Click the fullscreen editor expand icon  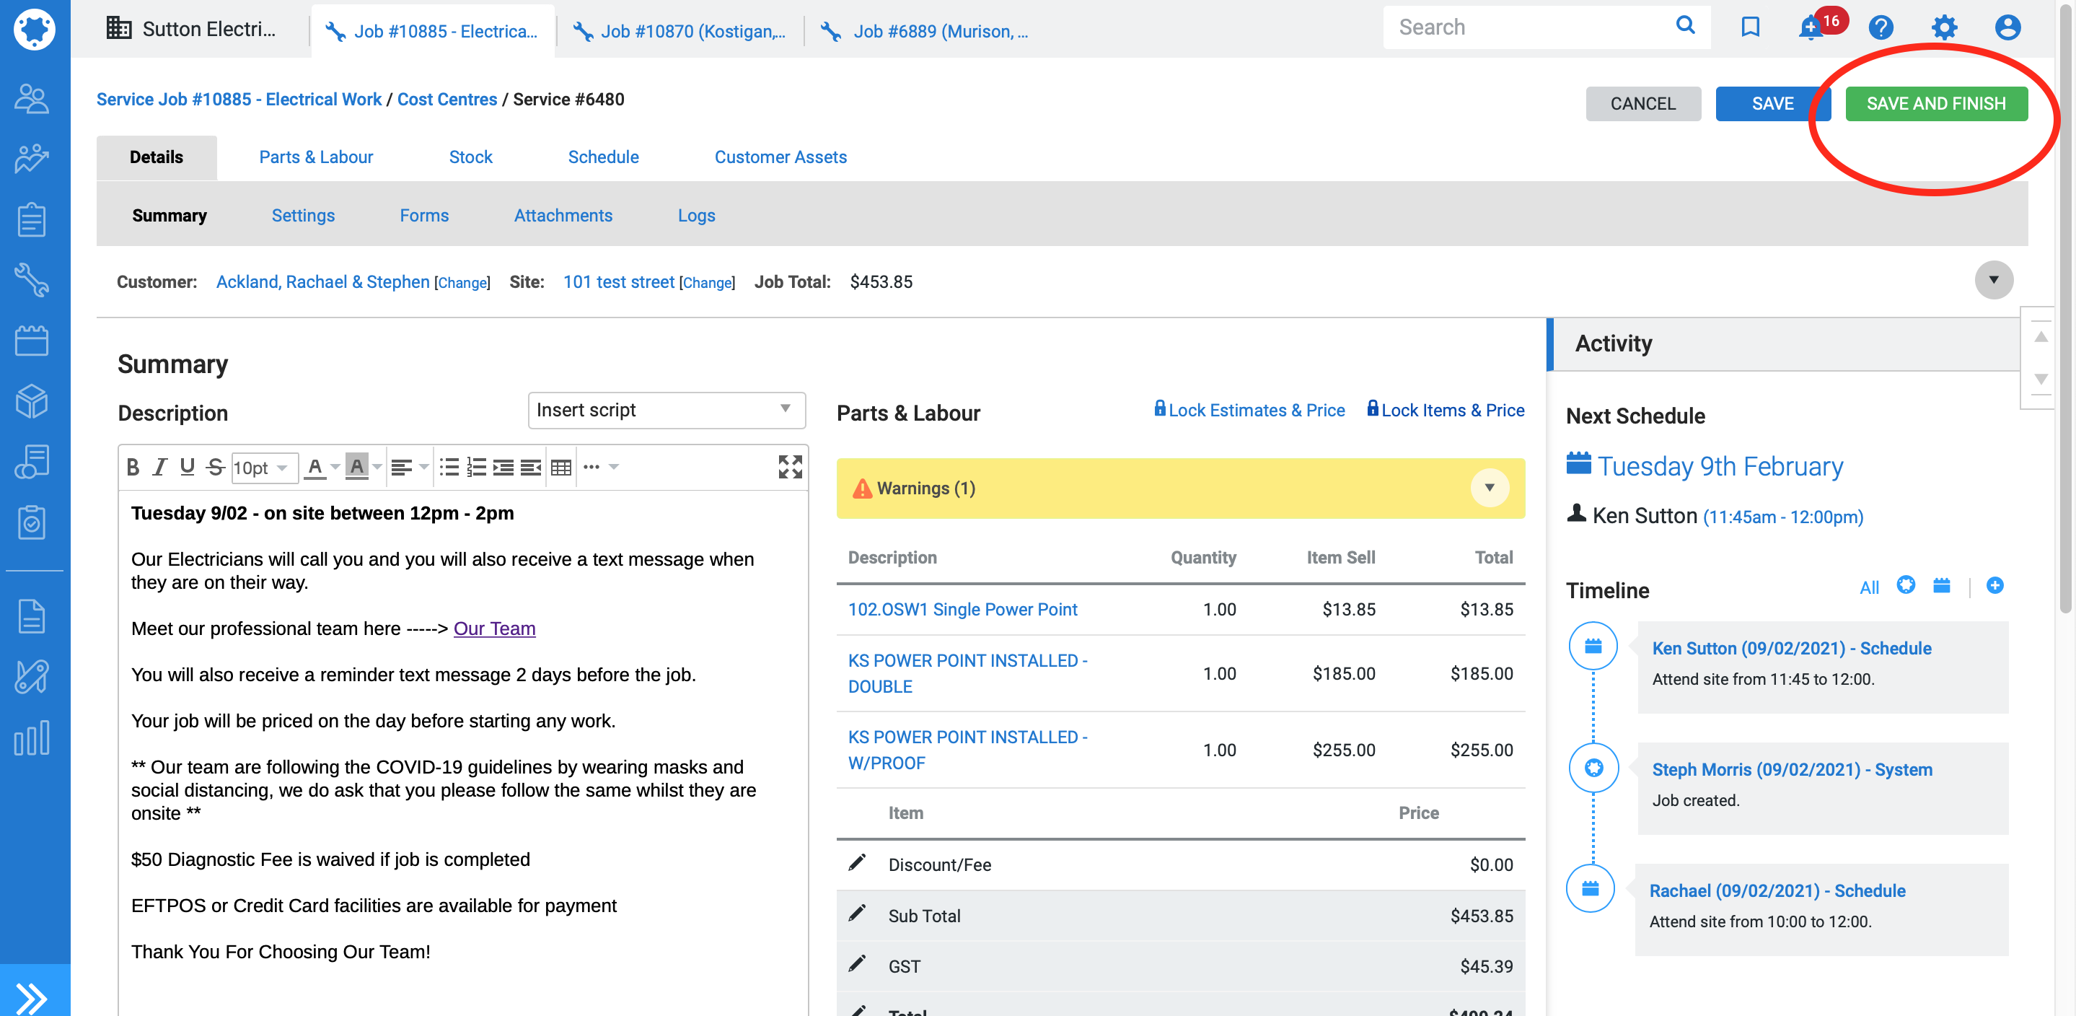click(x=790, y=467)
